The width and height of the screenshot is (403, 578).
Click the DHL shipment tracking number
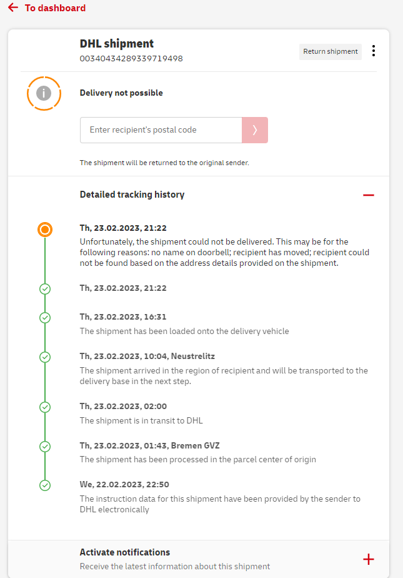(131, 59)
